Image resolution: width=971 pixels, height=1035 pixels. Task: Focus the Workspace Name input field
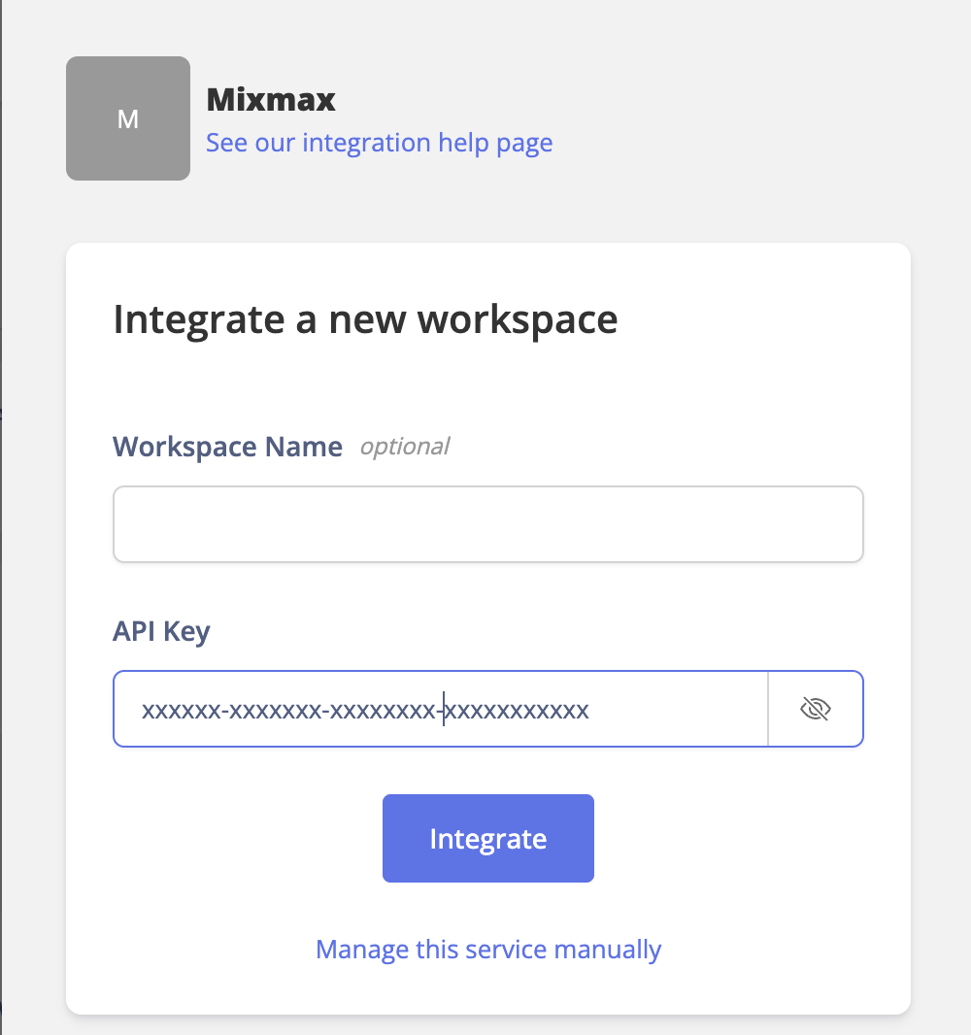(x=487, y=524)
